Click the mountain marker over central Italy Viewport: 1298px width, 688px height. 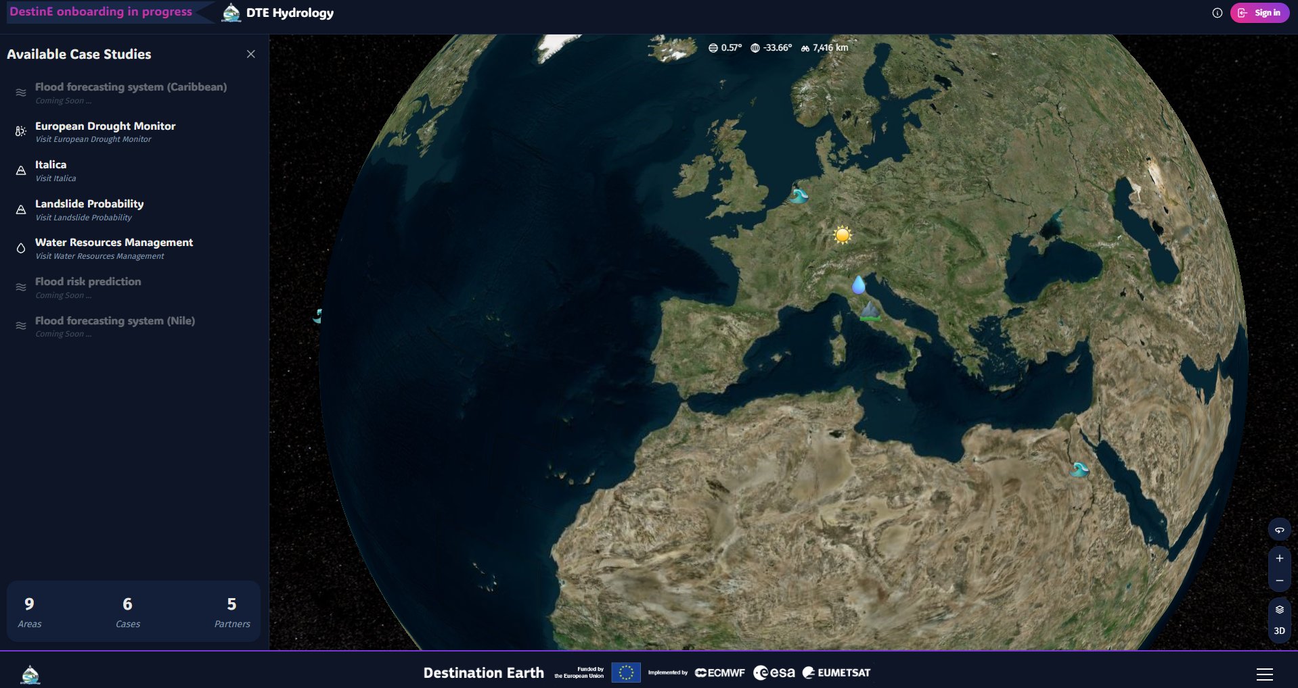point(870,312)
